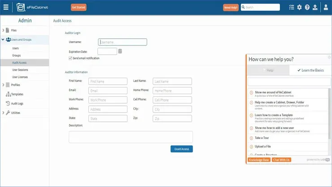Click the help panel scrollbar
Screen dimensions: 332x187
329,114
